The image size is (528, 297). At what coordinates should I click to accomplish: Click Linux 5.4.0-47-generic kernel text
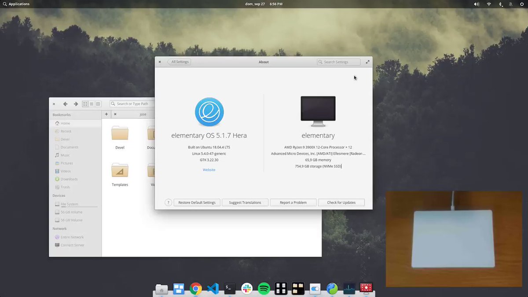pyautogui.click(x=209, y=154)
